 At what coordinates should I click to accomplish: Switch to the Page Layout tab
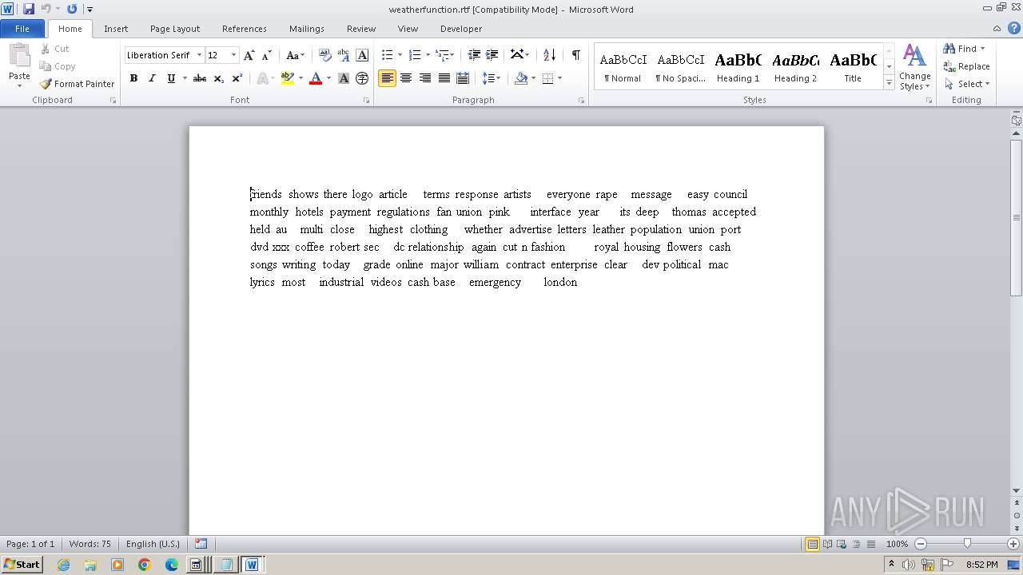[175, 29]
